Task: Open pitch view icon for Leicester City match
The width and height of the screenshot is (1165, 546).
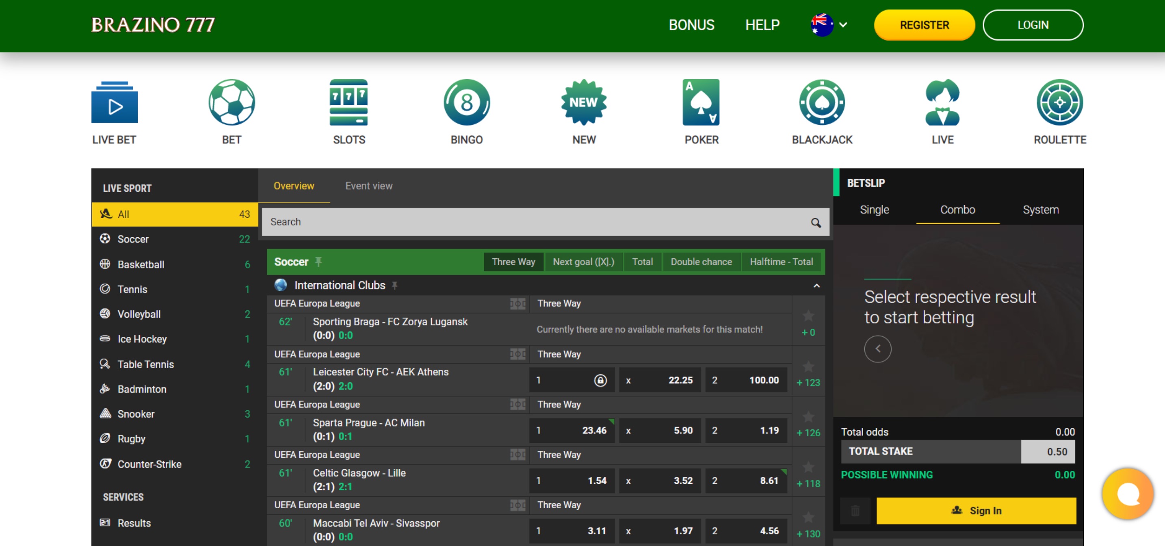Action: [518, 354]
